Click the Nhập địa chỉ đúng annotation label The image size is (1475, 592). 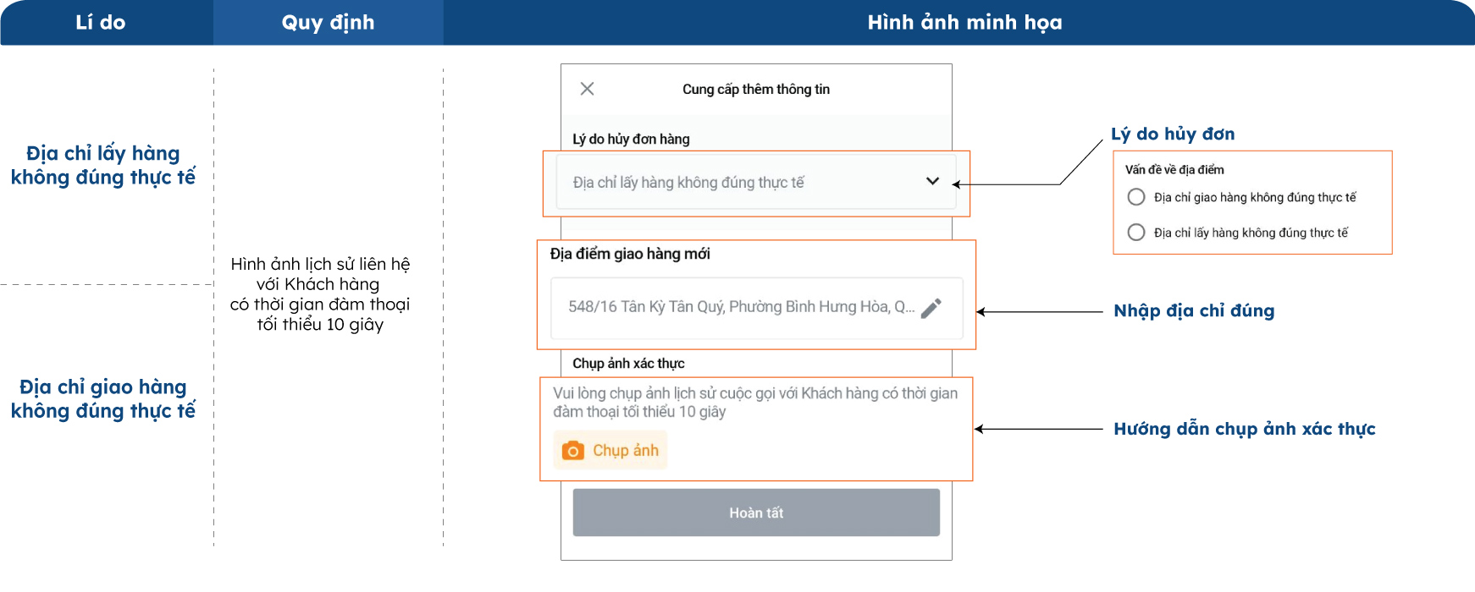(x=1194, y=310)
